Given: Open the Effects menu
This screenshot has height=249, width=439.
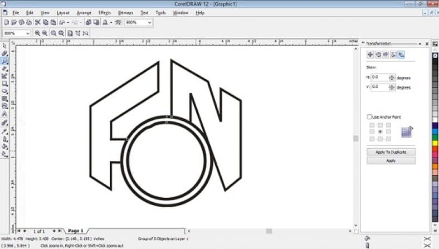Looking at the screenshot, I should (105, 13).
